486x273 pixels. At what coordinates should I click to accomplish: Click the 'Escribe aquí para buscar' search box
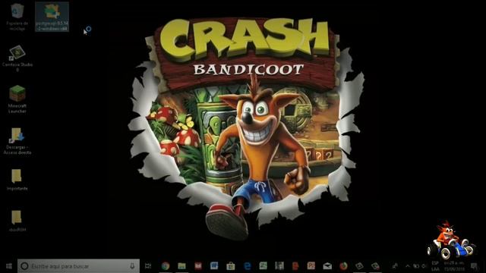pyautogui.click(x=78, y=266)
